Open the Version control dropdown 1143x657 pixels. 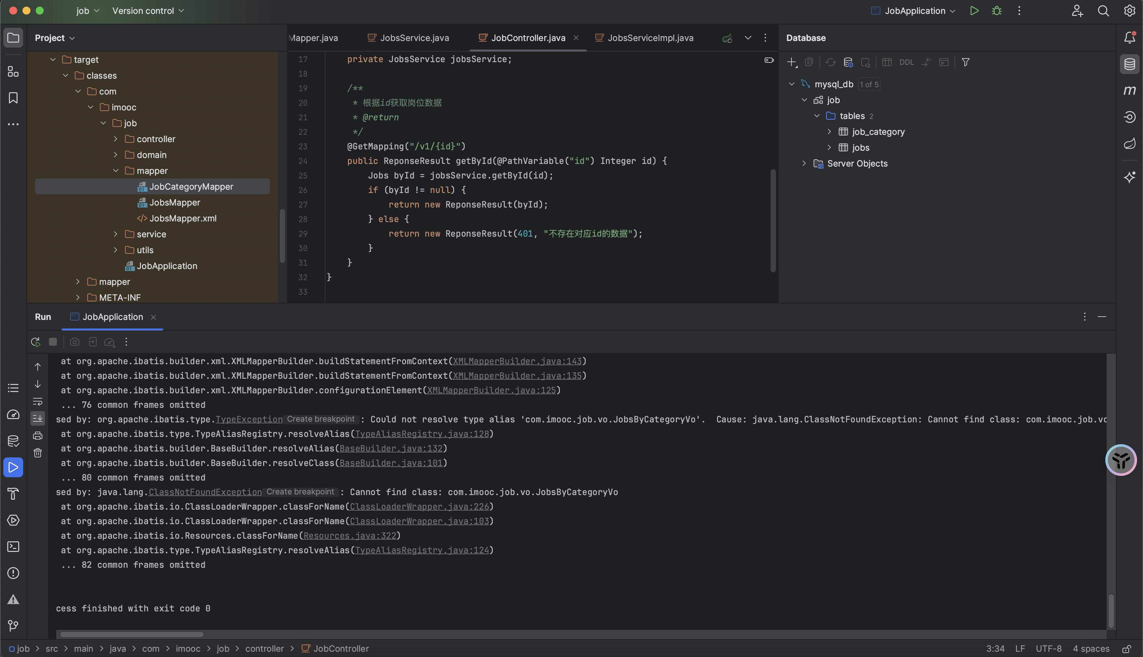pyautogui.click(x=148, y=11)
